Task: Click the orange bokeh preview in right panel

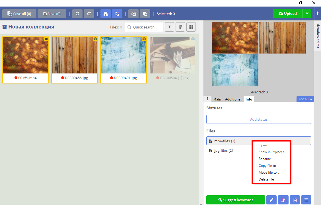Action: [235, 38]
